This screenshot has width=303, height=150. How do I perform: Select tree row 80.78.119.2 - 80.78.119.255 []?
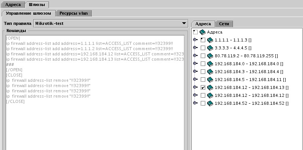(247, 56)
